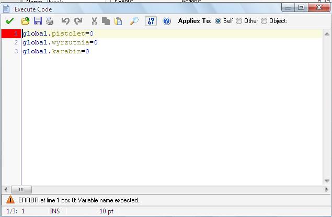Click the line number 3 in gutter
The height and width of the screenshot is (217, 332).
pos(16,51)
